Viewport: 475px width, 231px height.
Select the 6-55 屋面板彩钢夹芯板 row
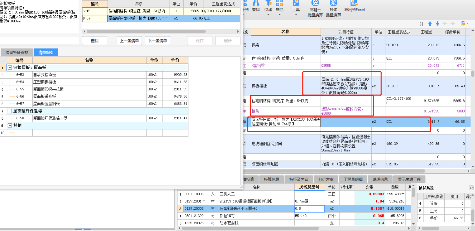[48, 89]
